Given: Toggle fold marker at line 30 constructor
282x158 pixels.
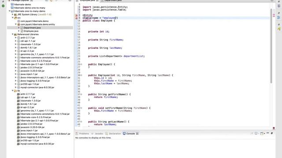Looking at the screenshot, I should 81,75.
